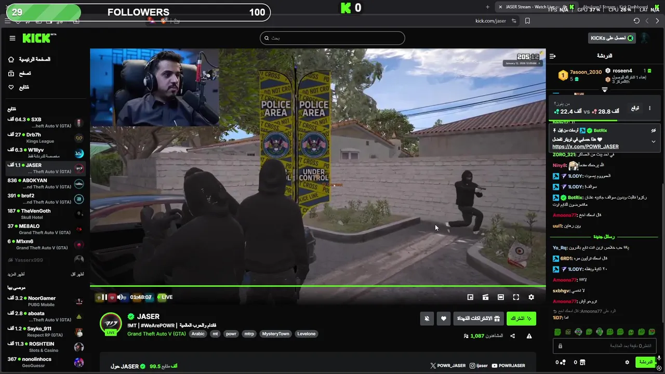Image resolution: width=665 pixels, height=374 pixels.
Task: Open SXB channel in sidebar
Action: click(x=45, y=123)
